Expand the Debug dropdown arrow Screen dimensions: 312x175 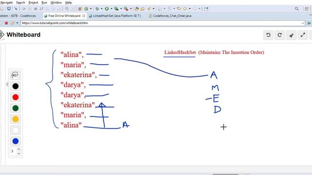102,9
